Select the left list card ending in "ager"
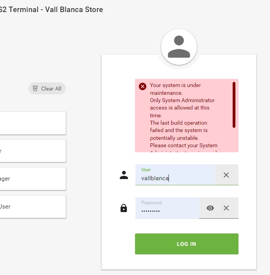 33,179
